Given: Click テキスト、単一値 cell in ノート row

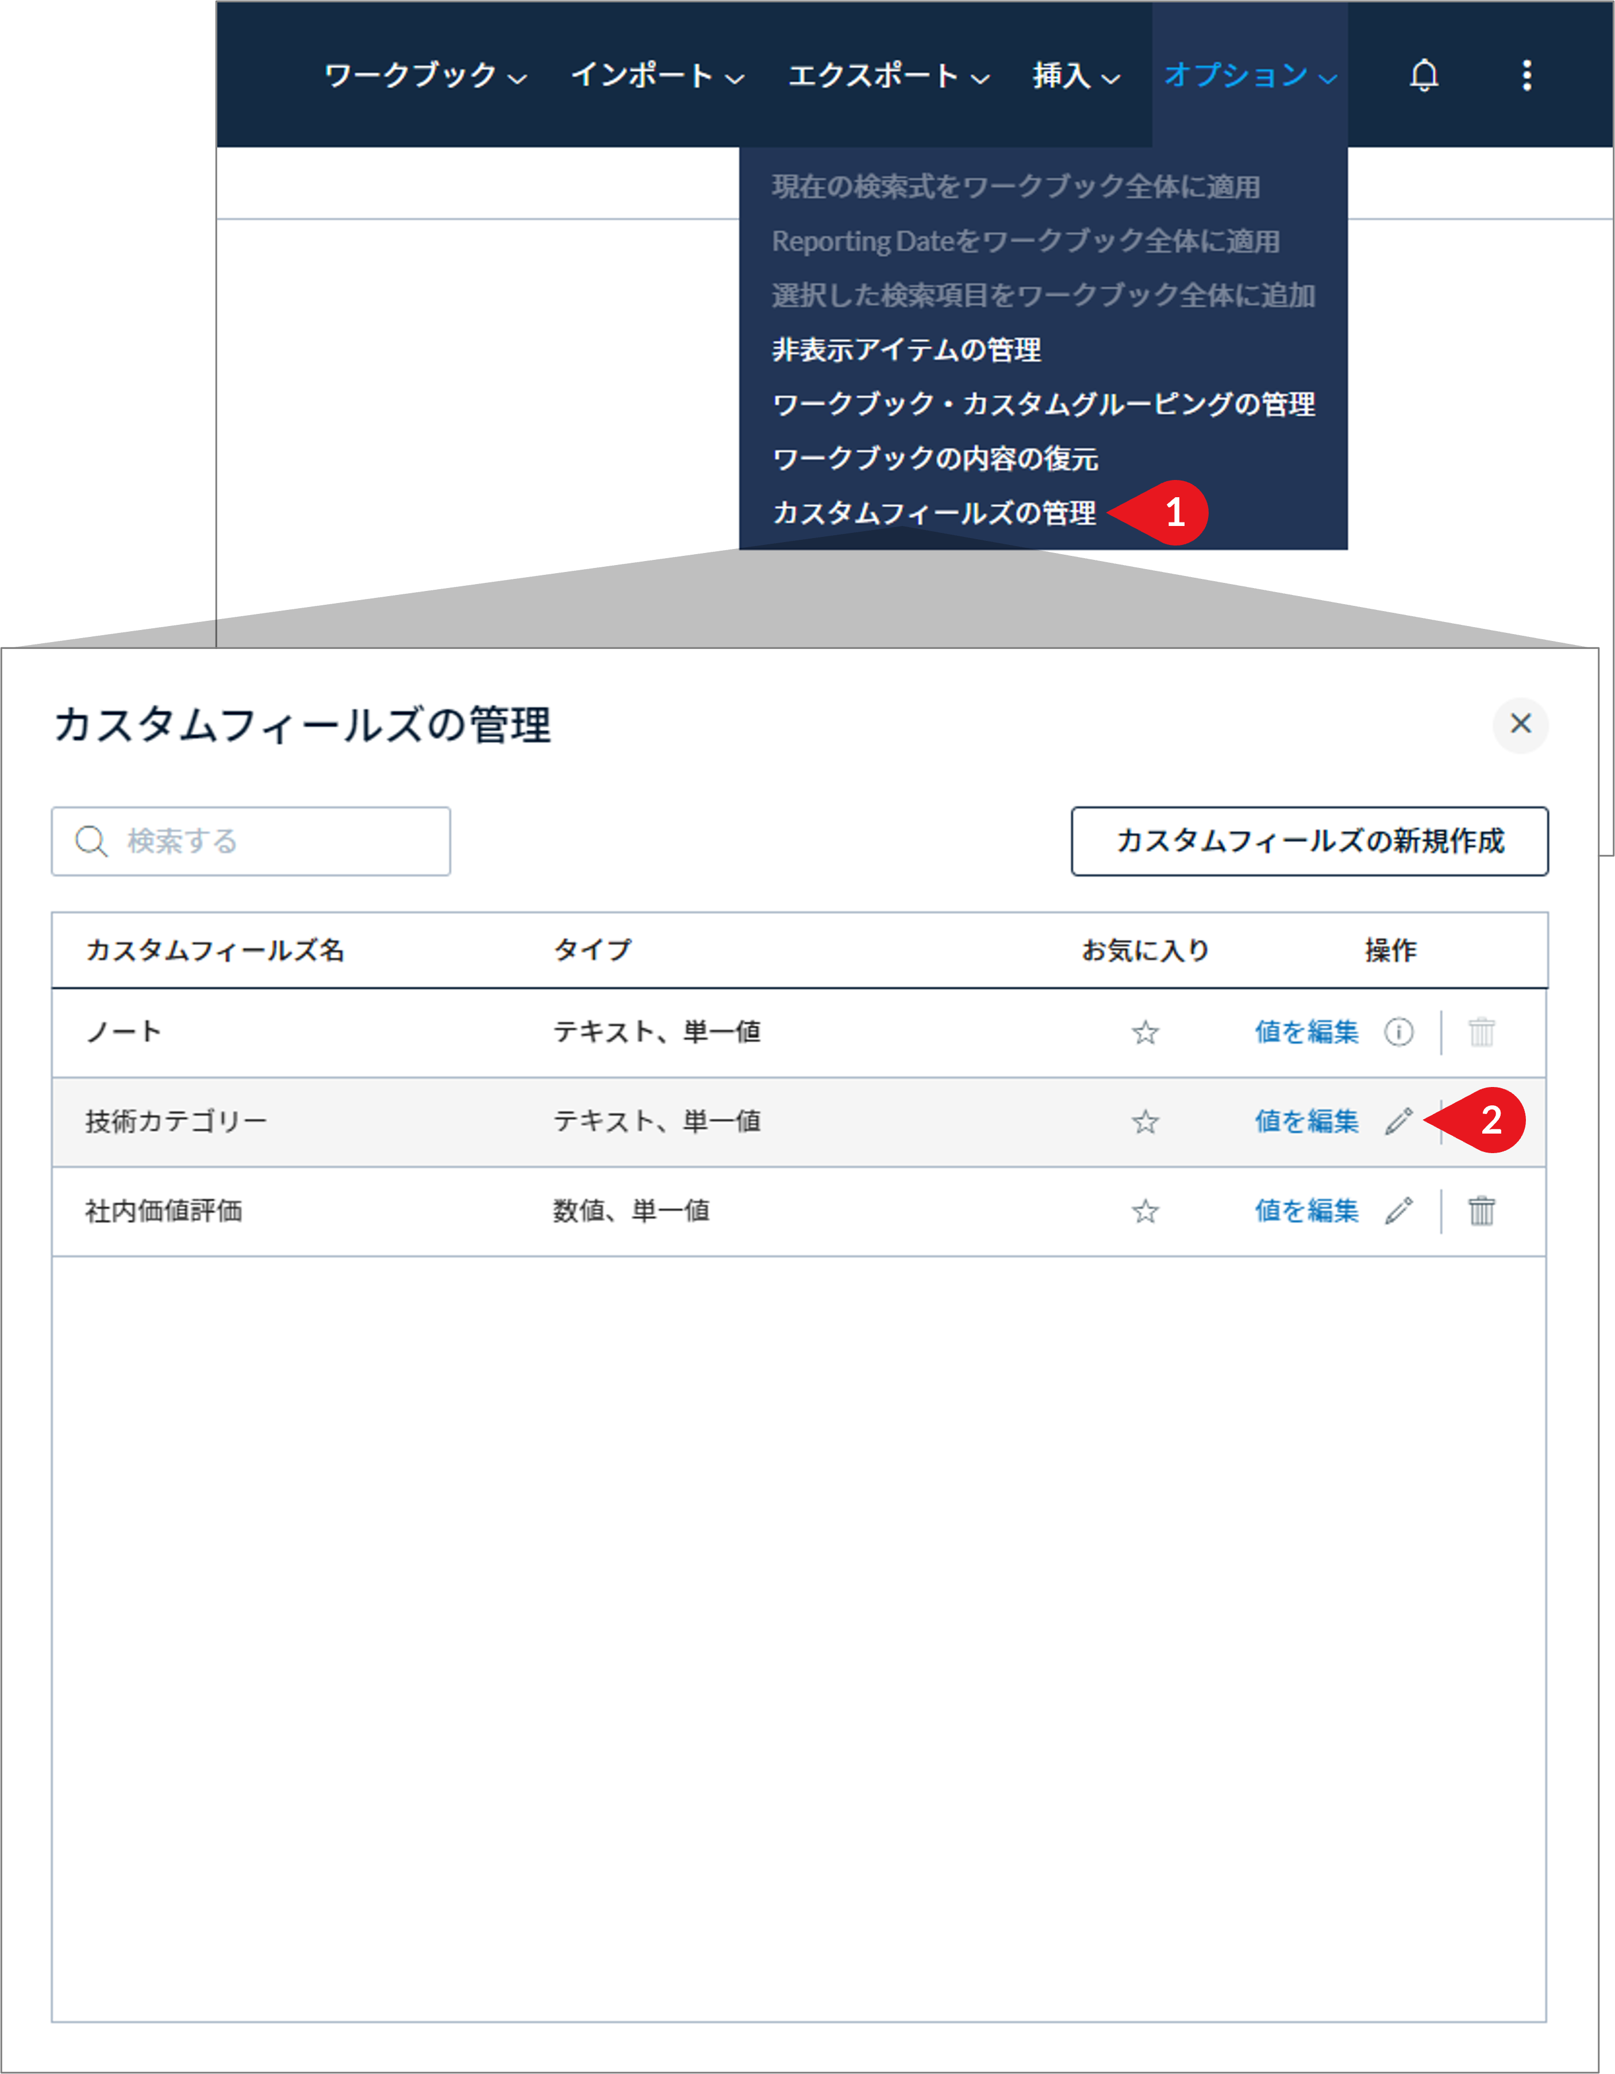Looking at the screenshot, I should point(657,1031).
